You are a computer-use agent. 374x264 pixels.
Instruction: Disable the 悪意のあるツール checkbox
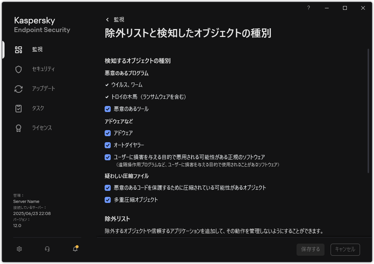[108, 109]
